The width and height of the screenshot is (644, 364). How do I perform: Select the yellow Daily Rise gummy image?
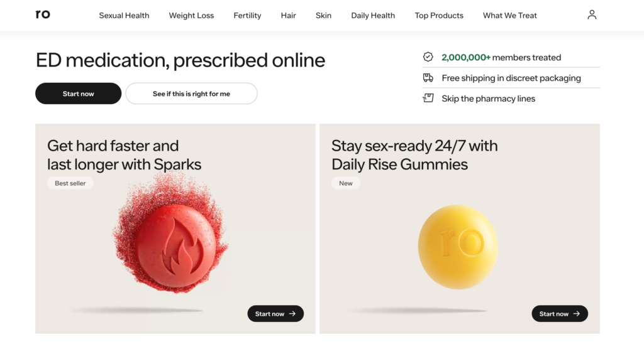tap(458, 247)
